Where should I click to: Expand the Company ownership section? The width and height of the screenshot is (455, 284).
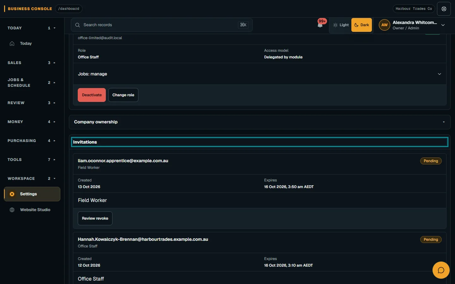tap(260, 122)
